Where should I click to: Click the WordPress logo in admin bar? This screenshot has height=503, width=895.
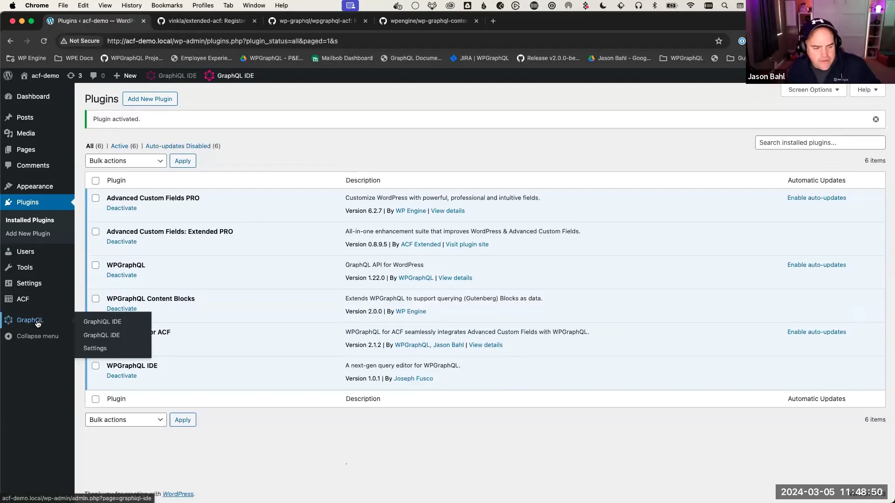click(x=7, y=75)
